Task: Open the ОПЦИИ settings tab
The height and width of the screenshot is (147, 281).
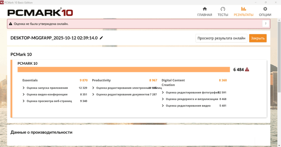Action: (x=265, y=12)
